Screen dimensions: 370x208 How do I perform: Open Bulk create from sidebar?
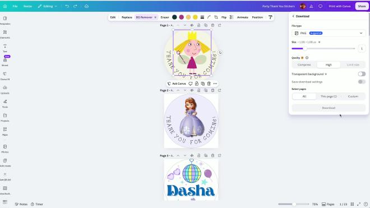[x=5, y=163]
